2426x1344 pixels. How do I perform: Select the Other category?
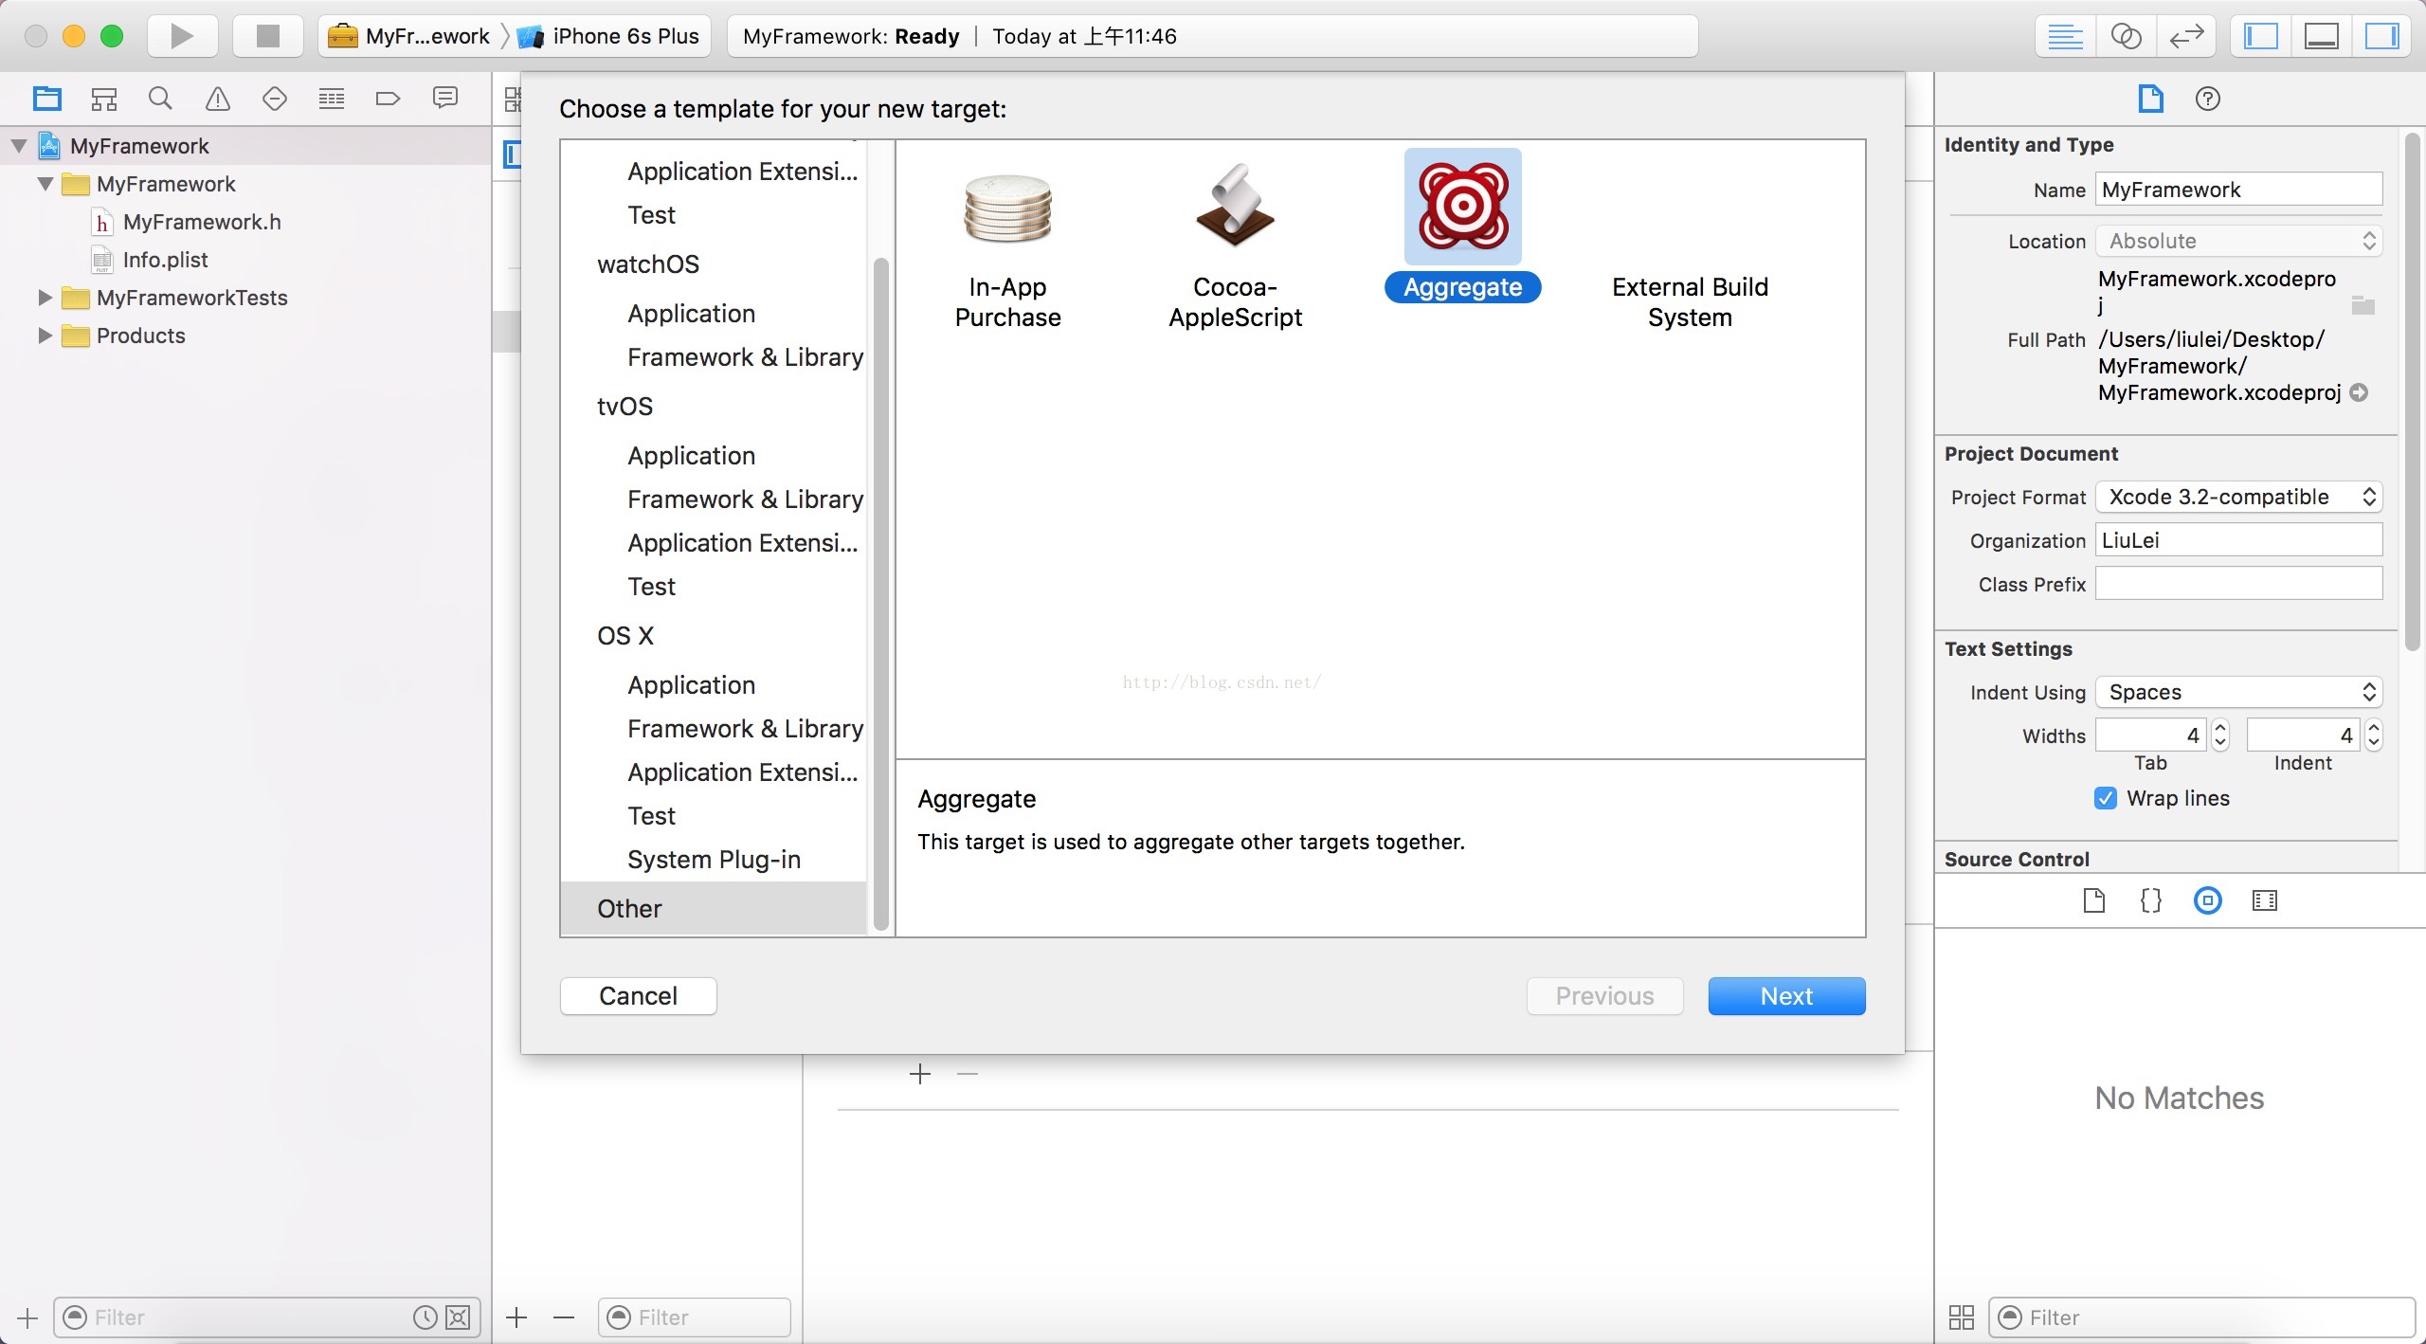tap(714, 909)
